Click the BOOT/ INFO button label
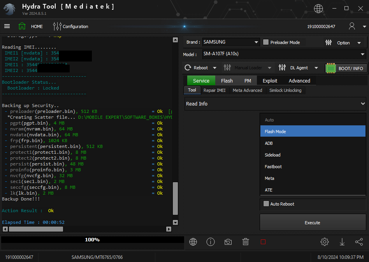This screenshot has height=262, width=369. click(x=351, y=69)
